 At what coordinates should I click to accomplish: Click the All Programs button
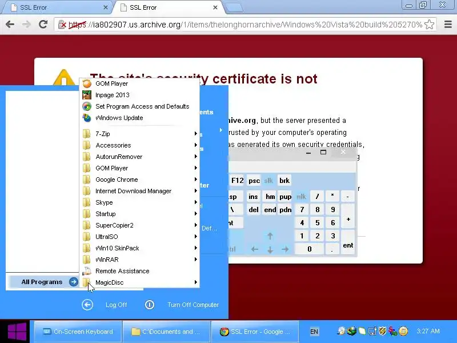point(43,282)
